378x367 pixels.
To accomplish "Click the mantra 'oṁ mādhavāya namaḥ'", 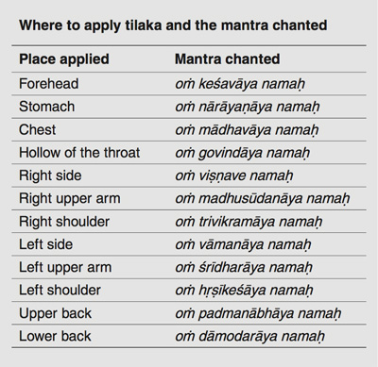I will click(x=247, y=130).
